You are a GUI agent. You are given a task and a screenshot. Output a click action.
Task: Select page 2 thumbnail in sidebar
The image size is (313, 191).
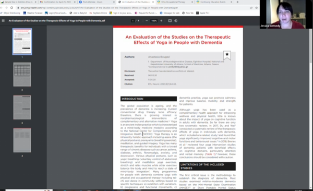pos(22,75)
